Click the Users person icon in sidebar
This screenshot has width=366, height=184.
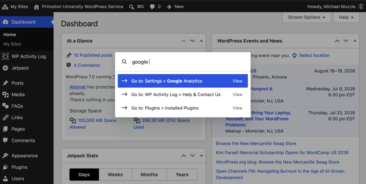[5, 179]
